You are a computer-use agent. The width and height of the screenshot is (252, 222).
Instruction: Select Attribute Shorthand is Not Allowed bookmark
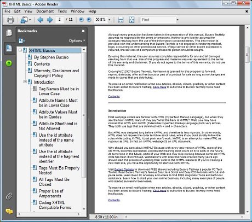pos(58,126)
